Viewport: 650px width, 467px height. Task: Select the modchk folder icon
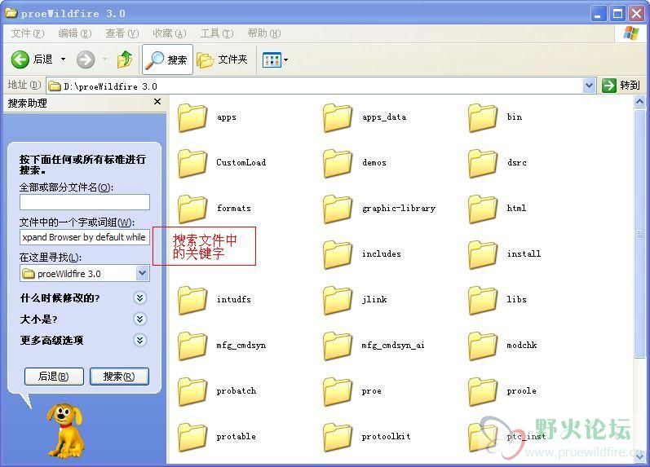[x=483, y=346]
